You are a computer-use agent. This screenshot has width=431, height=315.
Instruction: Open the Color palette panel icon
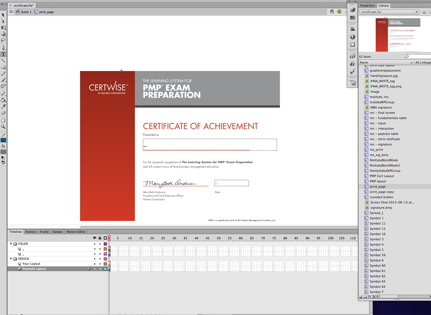(x=352, y=10)
